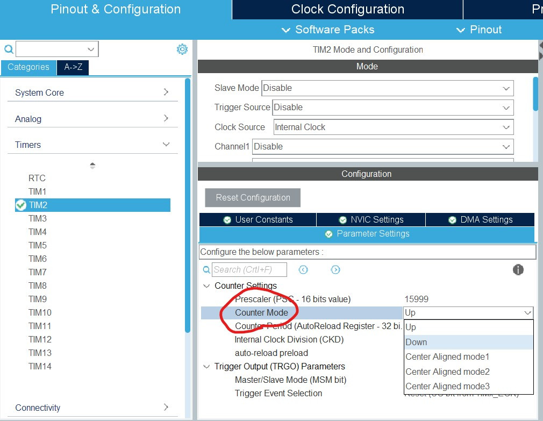This screenshot has height=421, width=543.
Task: Switch to Pinout & Configuration tab
Action: point(116,9)
